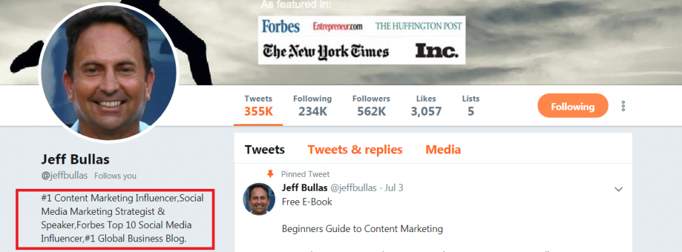This screenshot has height=252, width=682.
Task: Open Jeff Bullas large profile photo
Action: click(109, 73)
